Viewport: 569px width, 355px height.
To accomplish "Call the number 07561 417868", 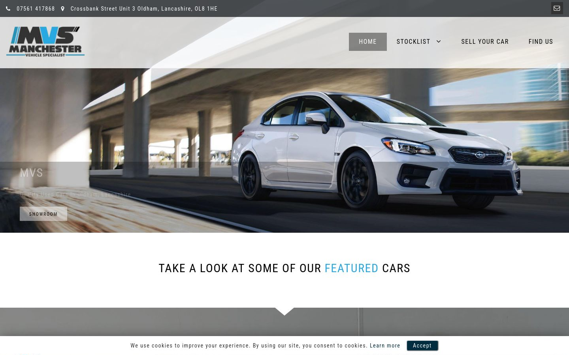I will pos(36,9).
